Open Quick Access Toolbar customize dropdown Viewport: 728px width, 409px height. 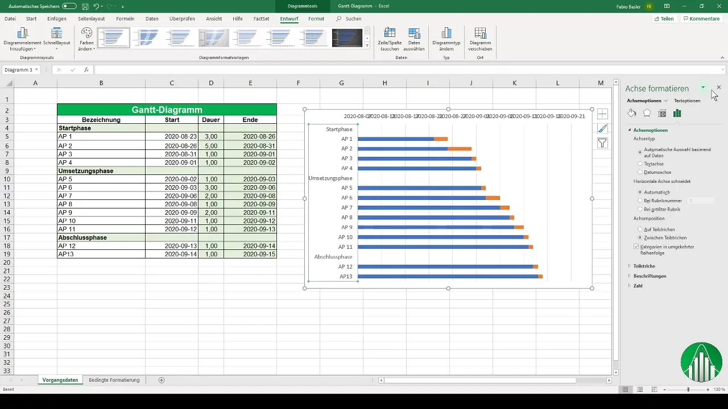122,6
